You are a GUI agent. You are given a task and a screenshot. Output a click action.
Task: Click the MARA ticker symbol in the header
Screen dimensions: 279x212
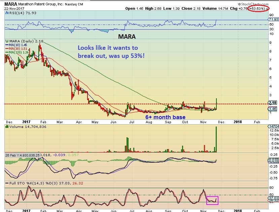pos(11,4)
